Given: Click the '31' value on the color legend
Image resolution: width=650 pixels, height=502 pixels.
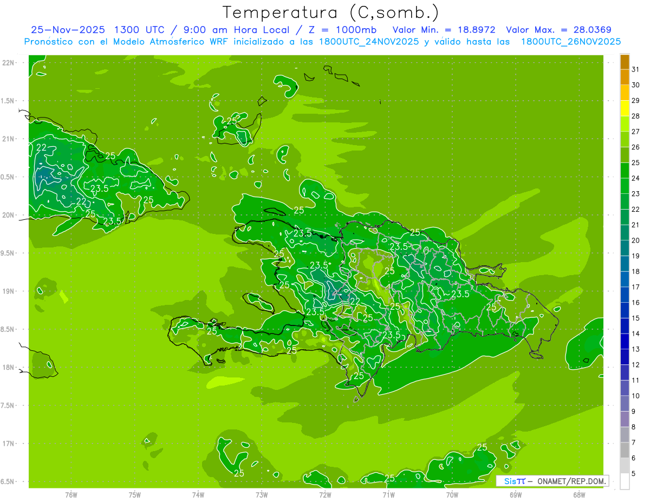Looking at the screenshot, I should point(636,69).
